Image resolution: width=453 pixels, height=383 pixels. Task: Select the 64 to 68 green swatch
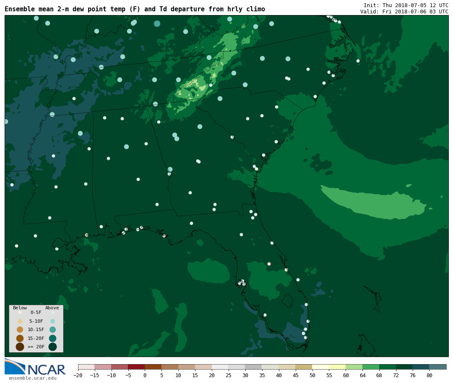(x=371, y=367)
